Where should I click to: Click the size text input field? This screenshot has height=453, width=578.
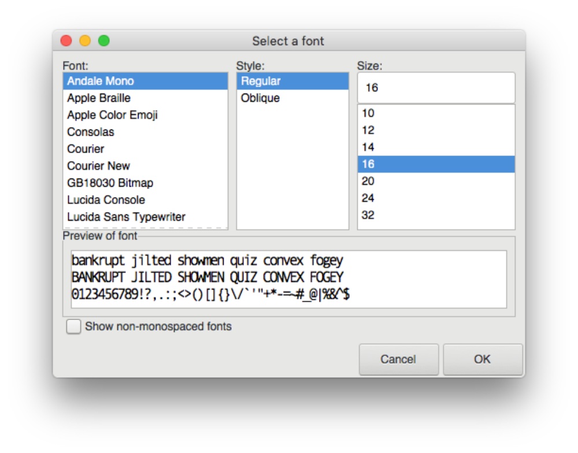click(x=436, y=88)
